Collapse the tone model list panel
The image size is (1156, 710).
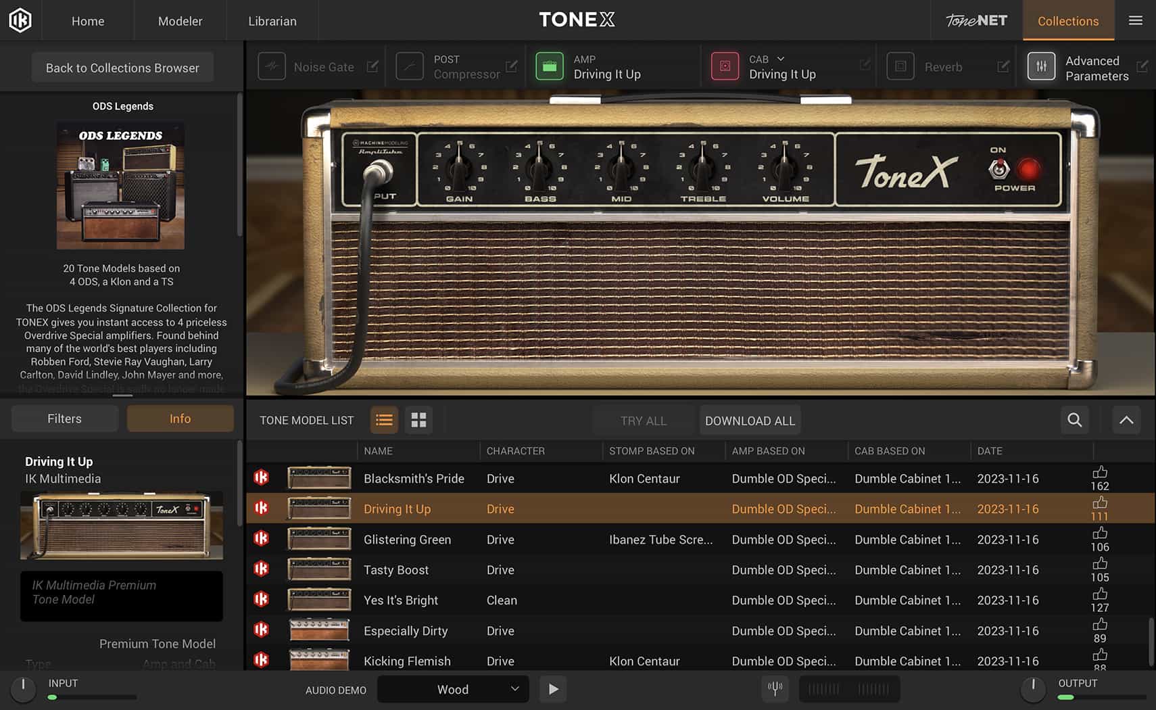pyautogui.click(x=1126, y=420)
